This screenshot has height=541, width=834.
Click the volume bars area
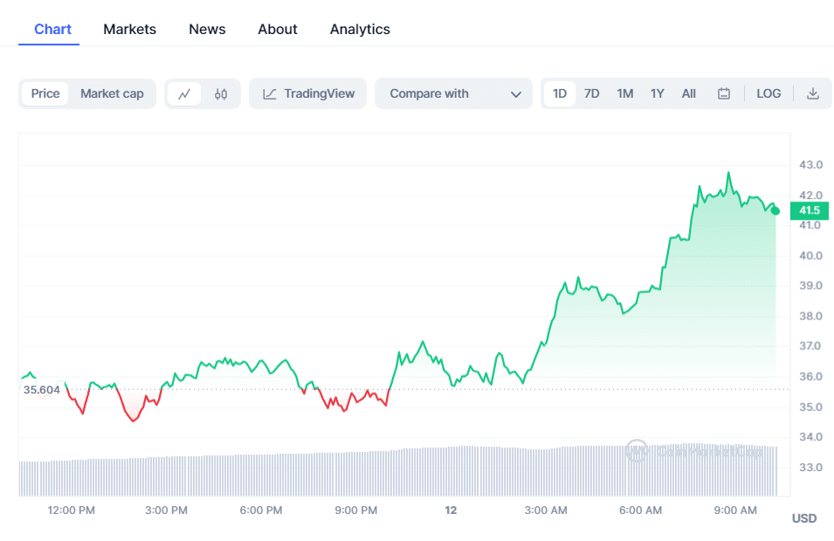coord(349,471)
